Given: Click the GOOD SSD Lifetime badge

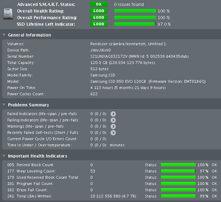Looking at the screenshot, I should [x=99, y=24].
